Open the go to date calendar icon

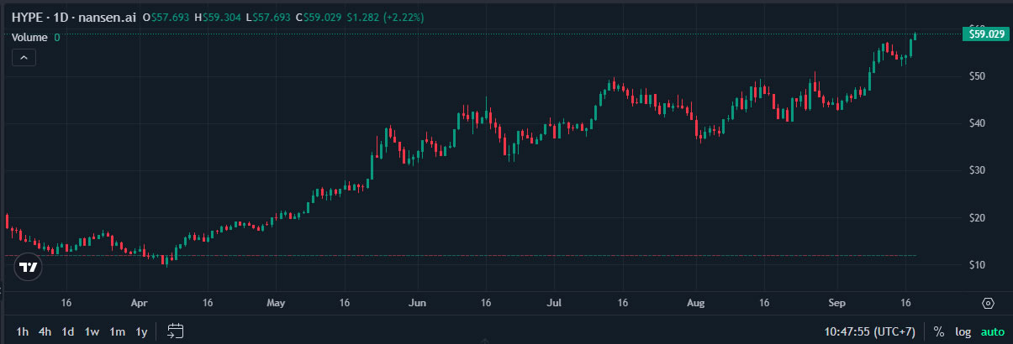tap(176, 331)
